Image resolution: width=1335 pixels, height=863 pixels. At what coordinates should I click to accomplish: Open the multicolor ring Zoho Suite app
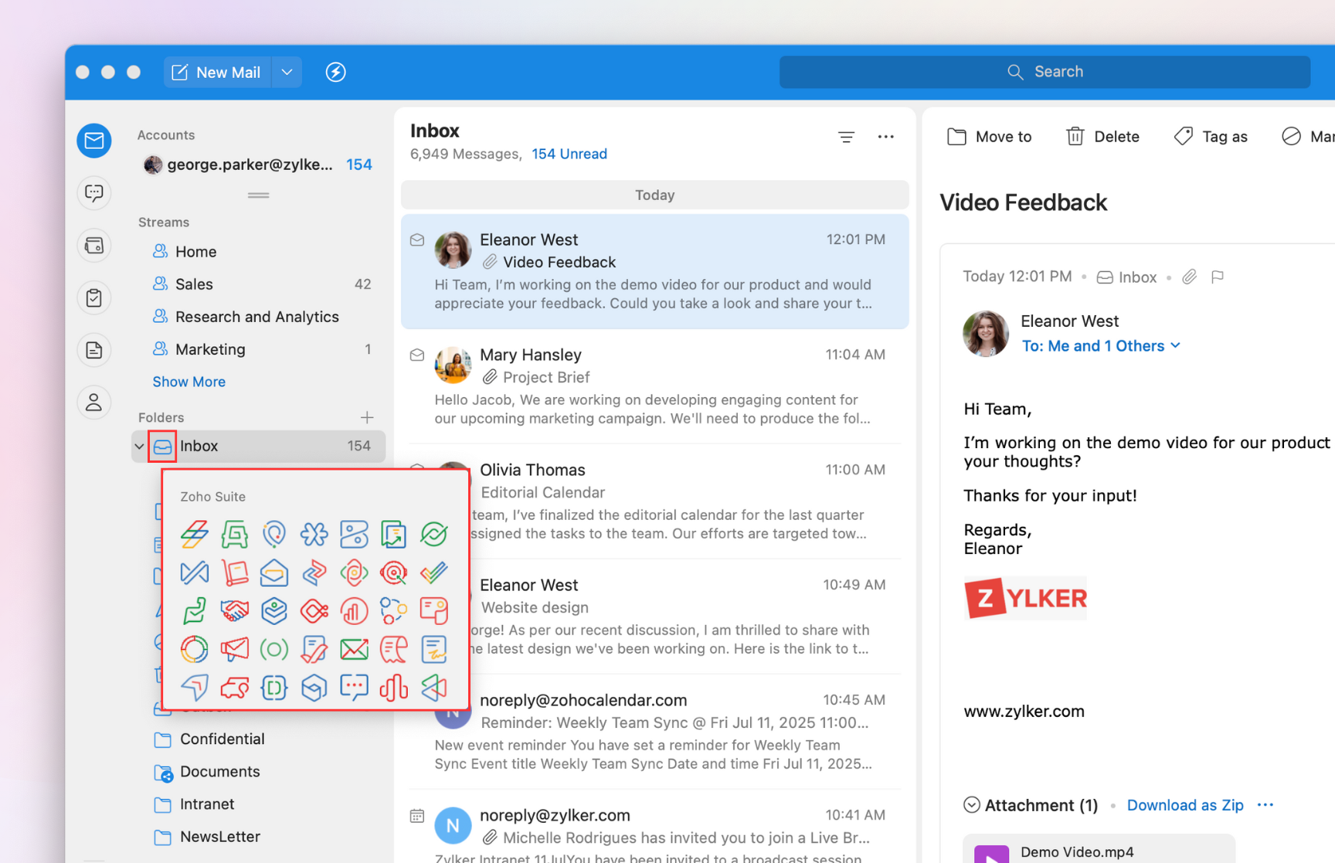tap(195, 649)
